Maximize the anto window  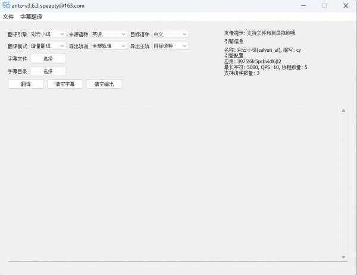point(324,6)
